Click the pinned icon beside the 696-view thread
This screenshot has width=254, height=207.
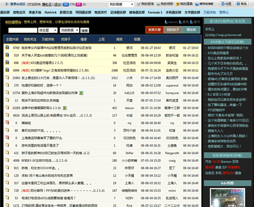7,63
